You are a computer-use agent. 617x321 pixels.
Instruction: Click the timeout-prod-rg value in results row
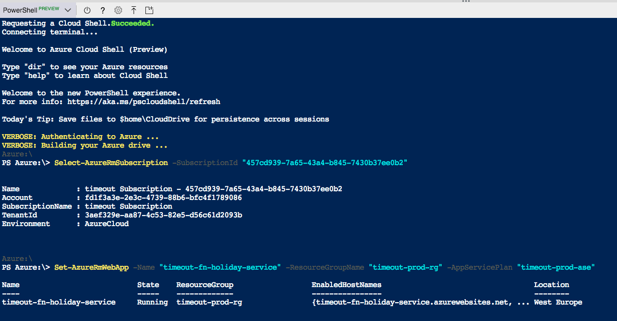tap(209, 302)
